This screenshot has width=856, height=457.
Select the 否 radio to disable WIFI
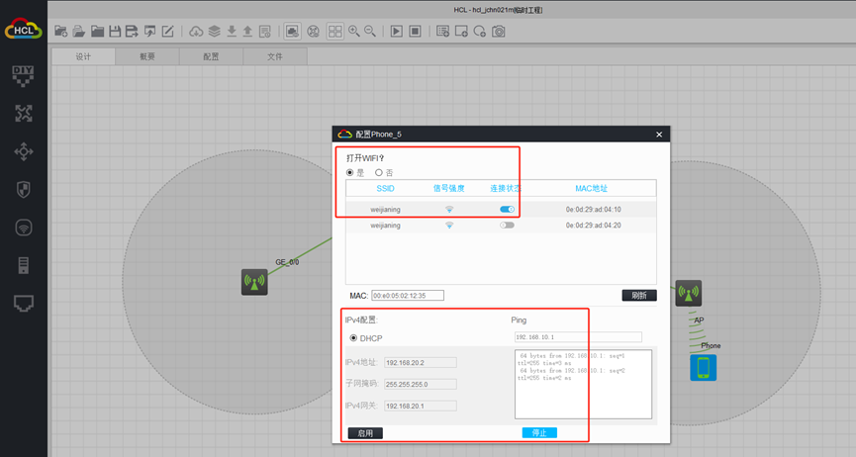point(379,172)
